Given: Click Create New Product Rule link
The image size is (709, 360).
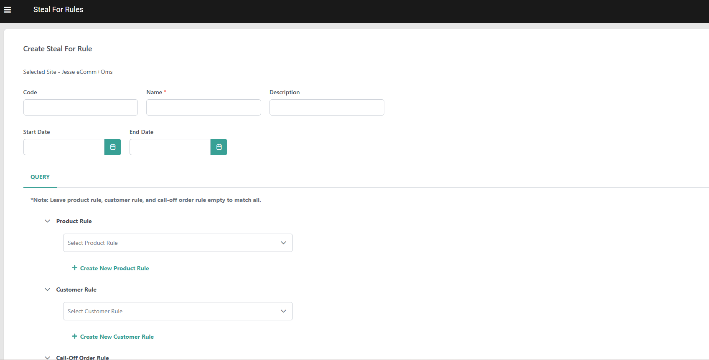Looking at the screenshot, I should [114, 268].
